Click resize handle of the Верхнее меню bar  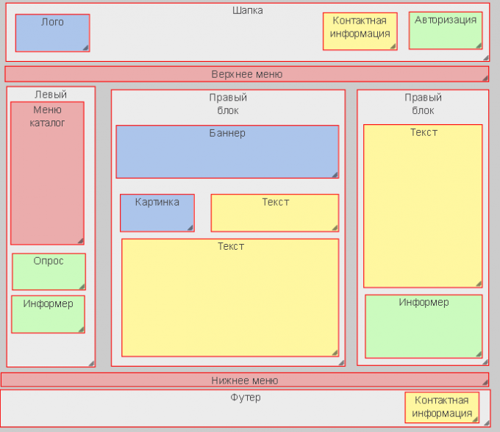(x=485, y=78)
